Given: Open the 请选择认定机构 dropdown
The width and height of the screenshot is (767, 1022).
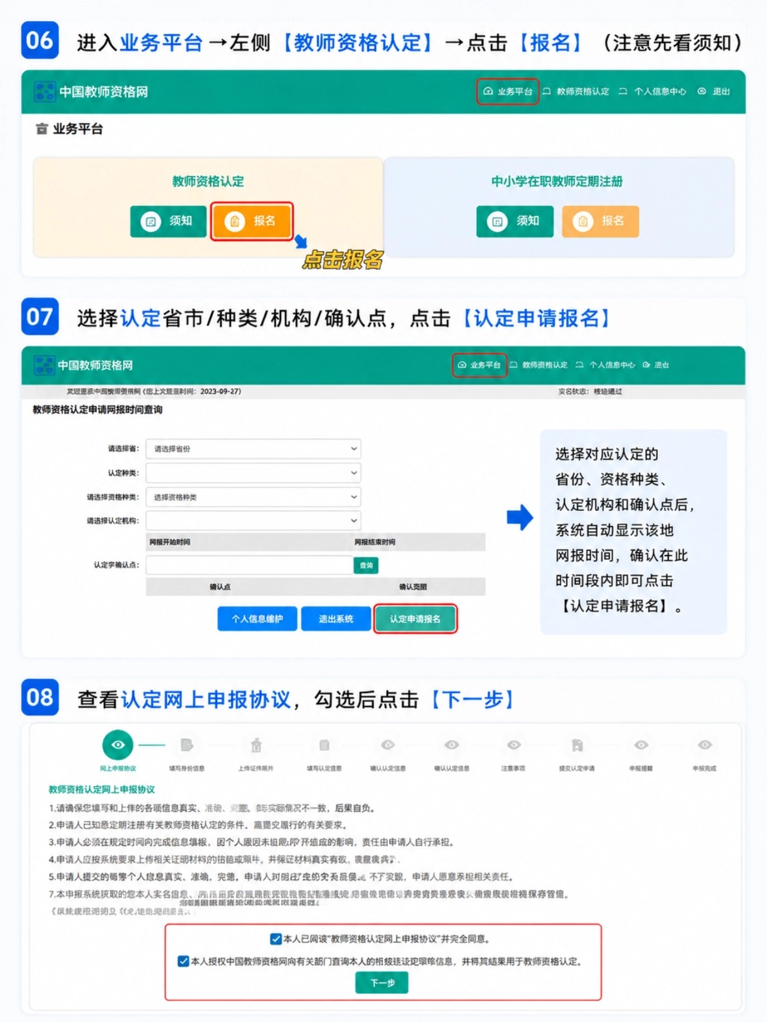Looking at the screenshot, I should (x=253, y=520).
